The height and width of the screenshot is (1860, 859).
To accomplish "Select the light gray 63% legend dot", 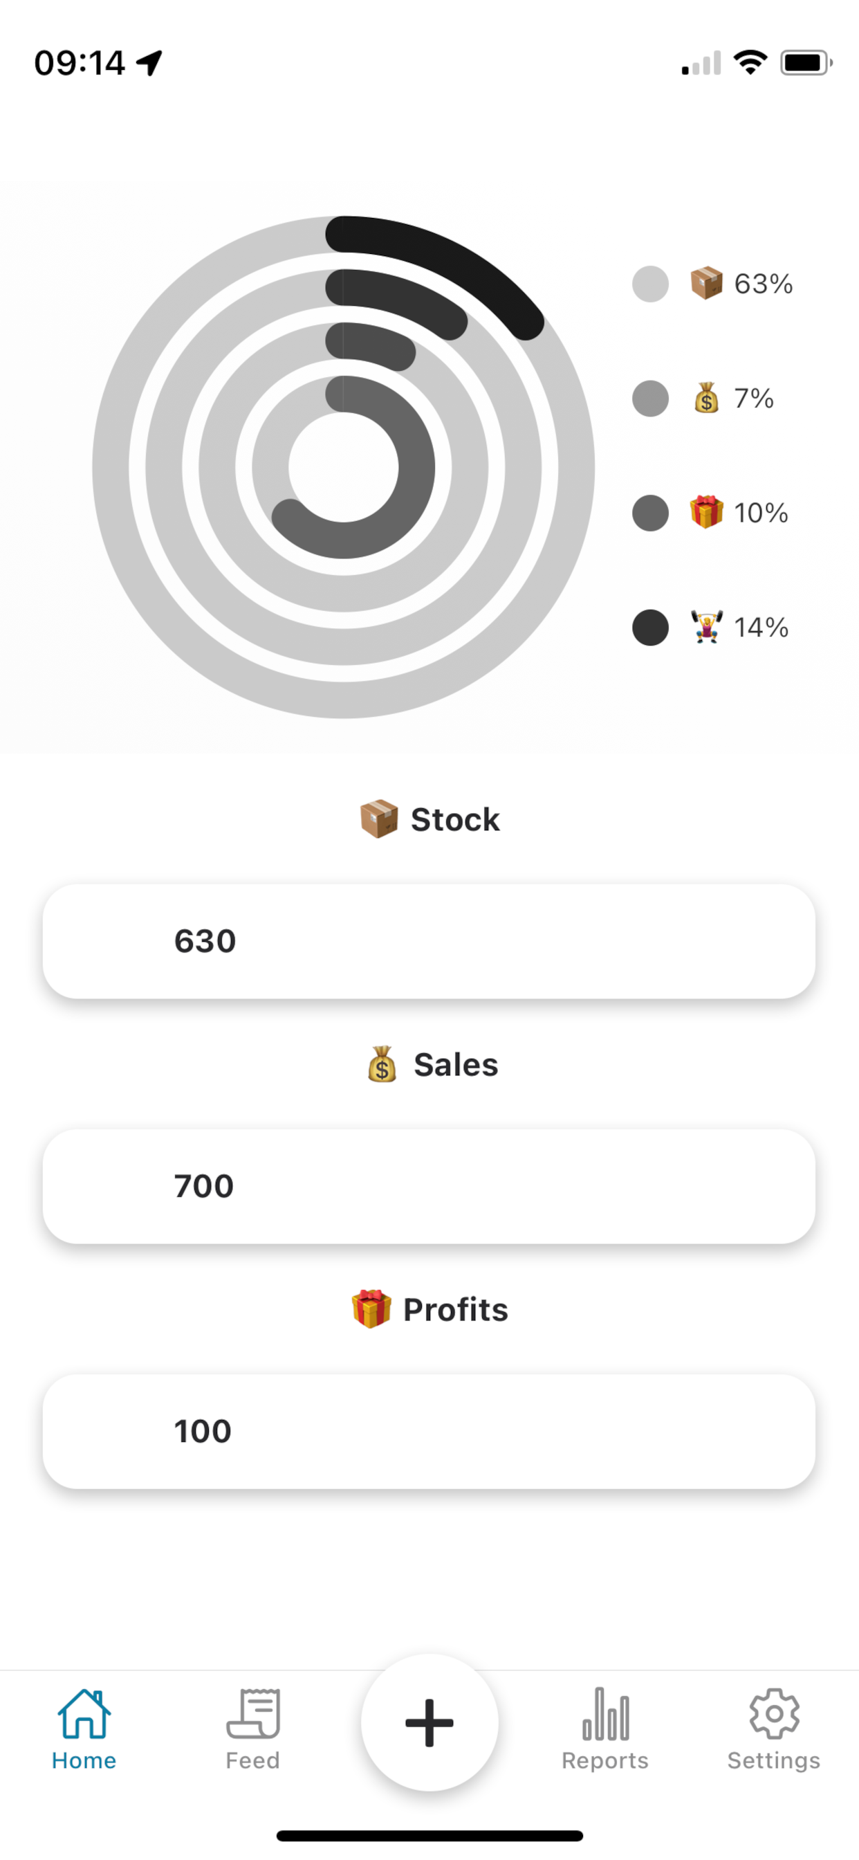I will pos(650,284).
